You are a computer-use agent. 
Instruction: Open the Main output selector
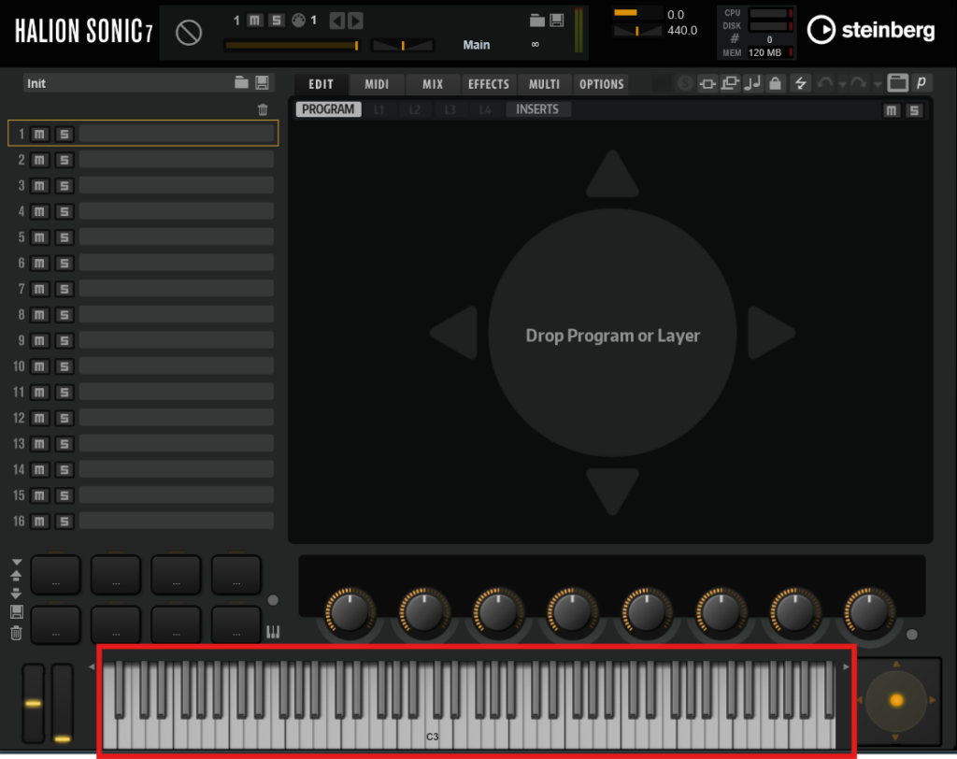tap(476, 45)
